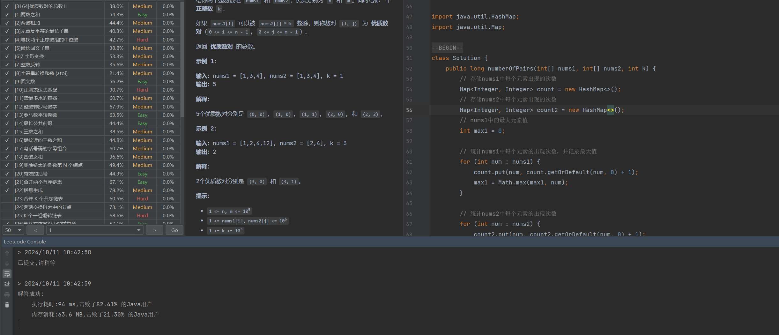Click line number 52 in the editor gutter

click(x=409, y=69)
